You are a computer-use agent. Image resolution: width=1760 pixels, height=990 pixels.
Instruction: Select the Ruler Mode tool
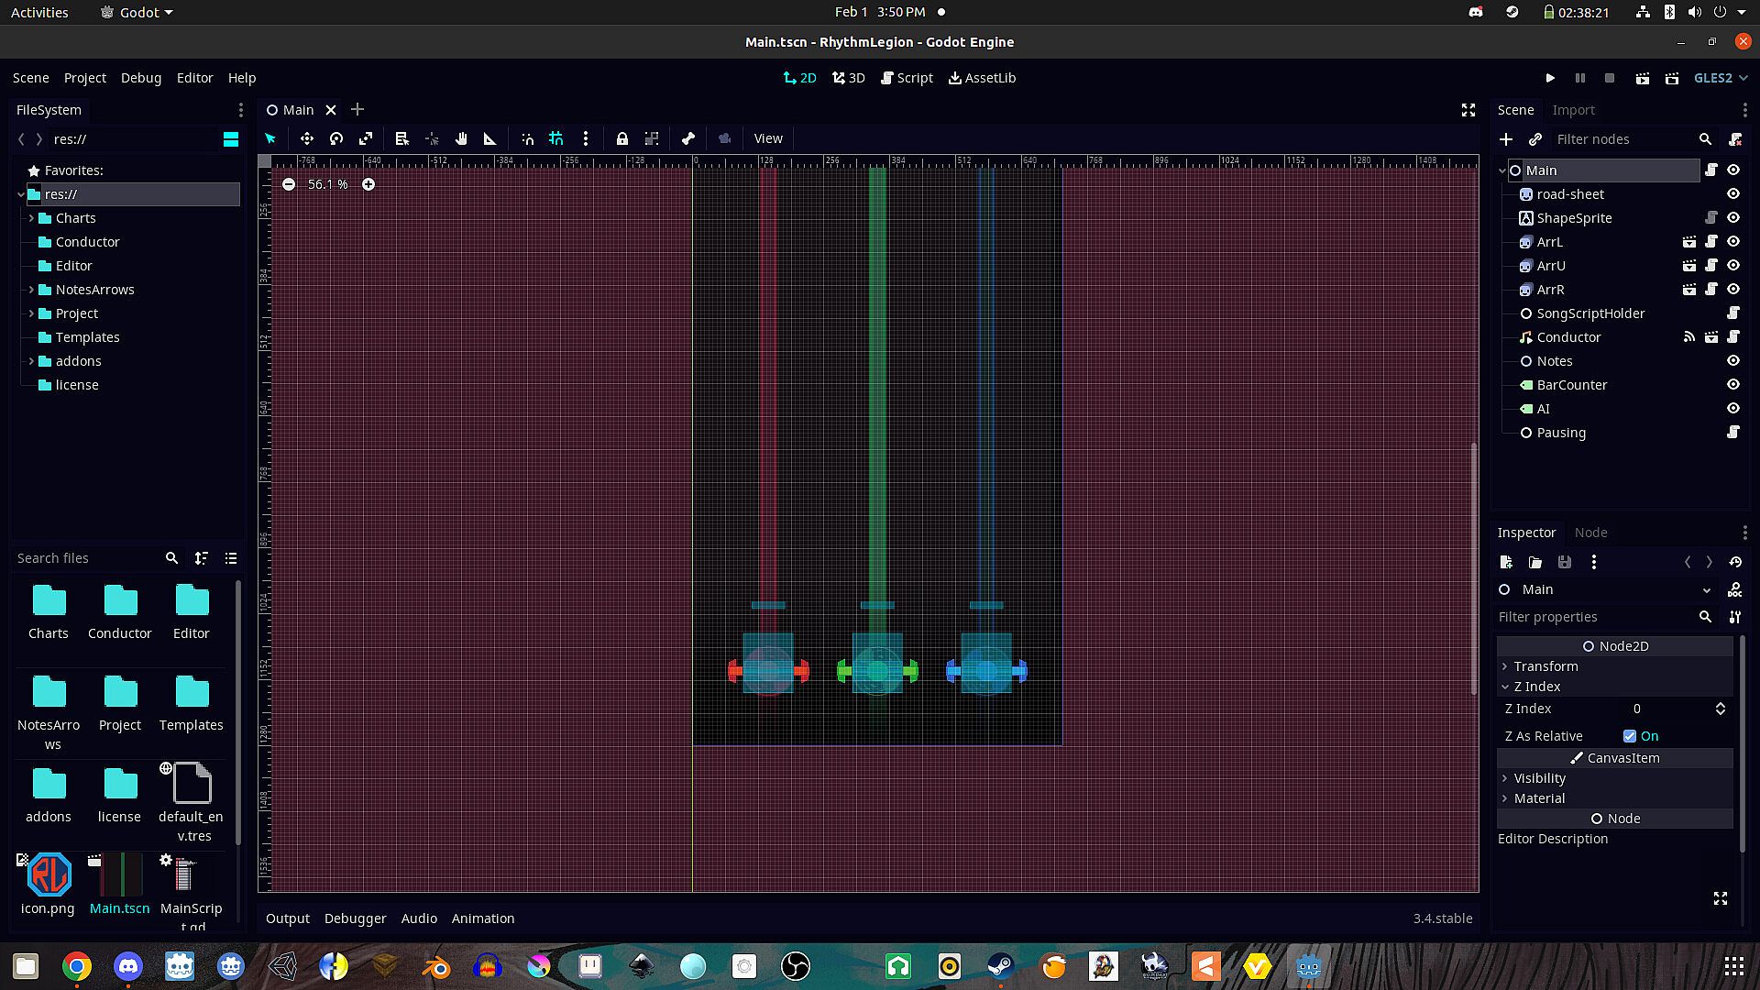coord(490,138)
